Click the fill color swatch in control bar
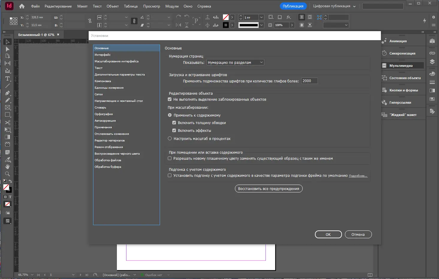The height and width of the screenshot is (279, 439). tap(226, 17)
